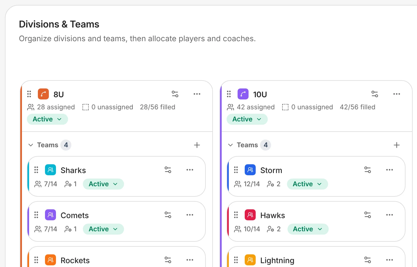This screenshot has width=417, height=267.
Task: Click the Sharks team drag handle
Action: 36,170
